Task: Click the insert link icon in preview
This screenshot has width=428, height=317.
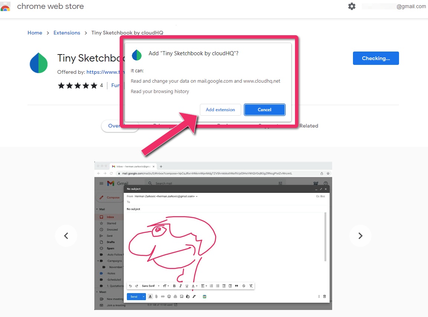Action: 163,297
